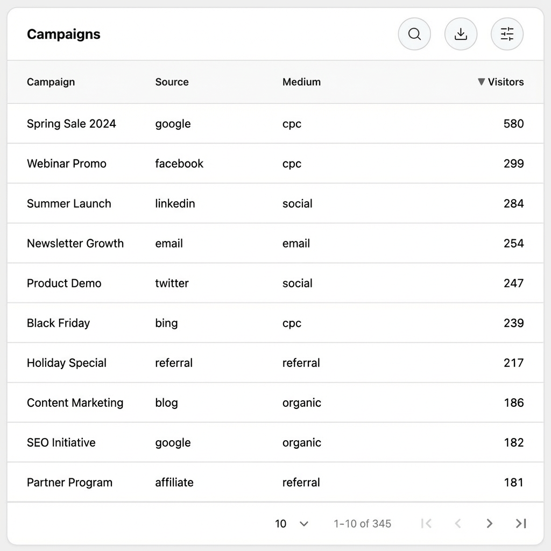
Task: Open the Partner Program campaign details
Action: [69, 482]
